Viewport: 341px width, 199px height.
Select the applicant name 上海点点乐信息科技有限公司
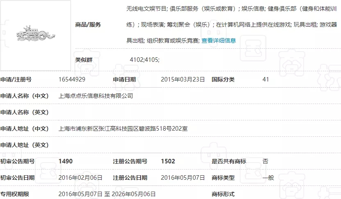point(96,96)
